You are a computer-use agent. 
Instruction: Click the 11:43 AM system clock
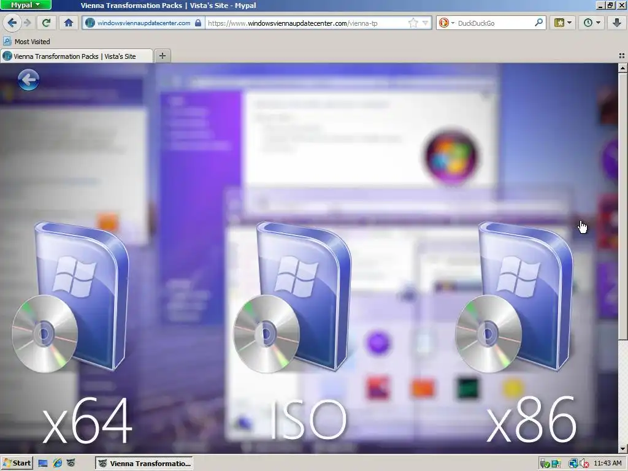coord(608,464)
